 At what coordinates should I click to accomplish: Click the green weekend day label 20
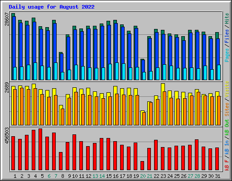[x=143, y=176]
